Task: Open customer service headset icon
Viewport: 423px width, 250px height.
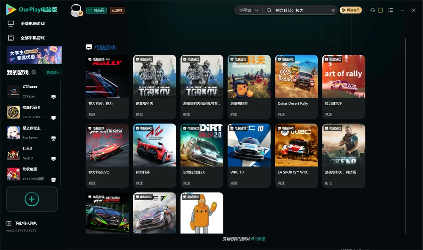Action: point(373,10)
